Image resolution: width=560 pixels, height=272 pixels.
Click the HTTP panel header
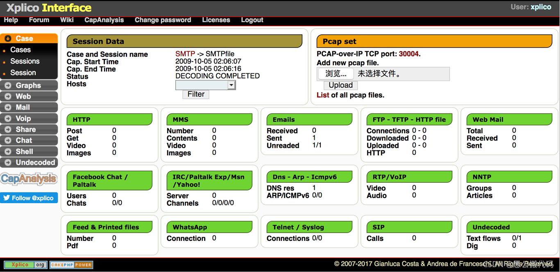pos(109,120)
